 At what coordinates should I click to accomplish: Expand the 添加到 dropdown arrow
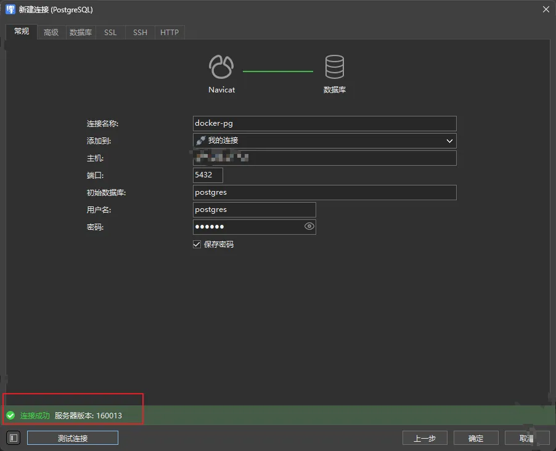pyautogui.click(x=449, y=140)
